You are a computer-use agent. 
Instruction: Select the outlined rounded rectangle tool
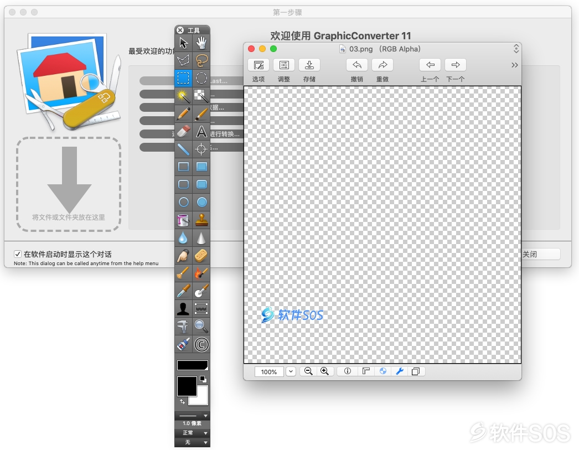184,184
